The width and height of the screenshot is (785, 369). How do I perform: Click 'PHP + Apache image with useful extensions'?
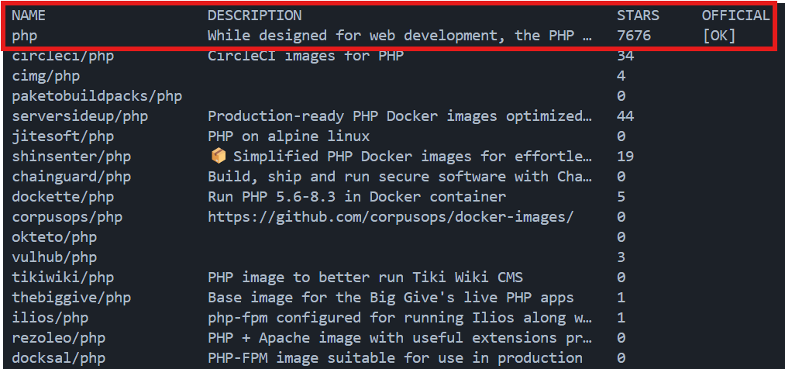pyautogui.click(x=400, y=337)
